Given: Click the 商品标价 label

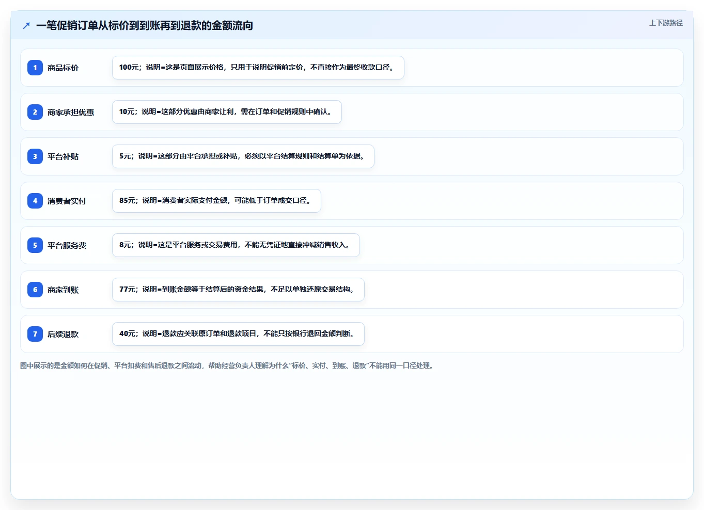Looking at the screenshot, I should [x=63, y=68].
